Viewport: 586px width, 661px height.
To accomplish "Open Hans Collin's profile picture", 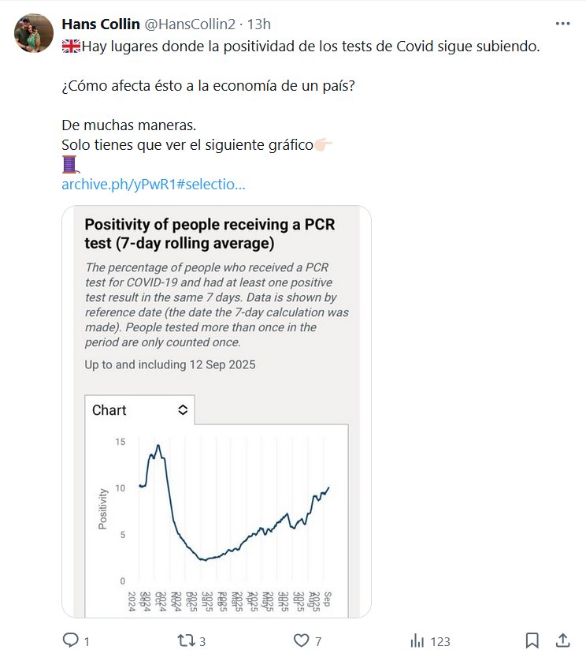I will pos(34,33).
